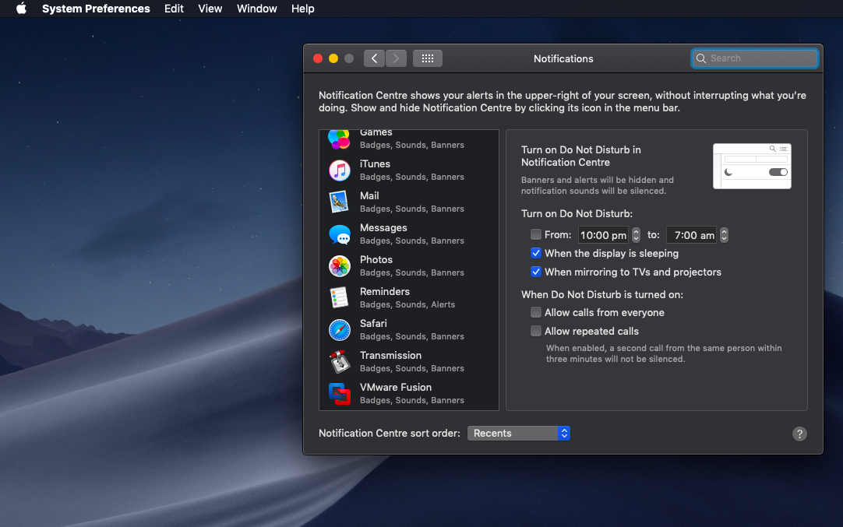843x527 pixels.
Task: Click the Do Not Disturb preview thumbnail
Action: pyautogui.click(x=752, y=166)
